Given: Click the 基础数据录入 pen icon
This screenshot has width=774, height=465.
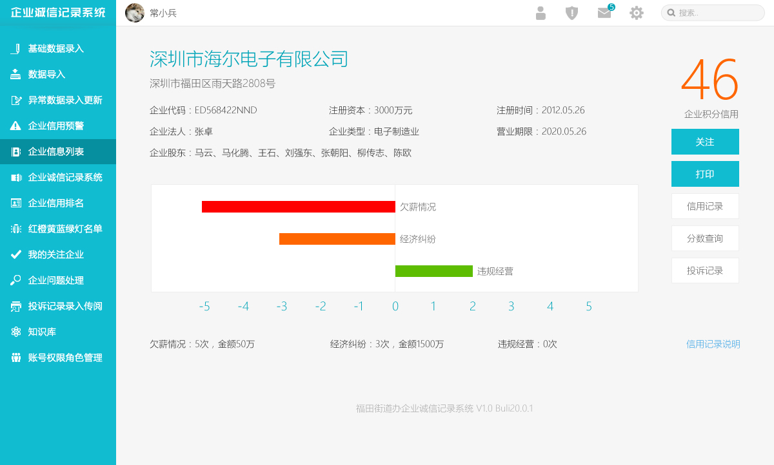Looking at the screenshot, I should [16, 48].
